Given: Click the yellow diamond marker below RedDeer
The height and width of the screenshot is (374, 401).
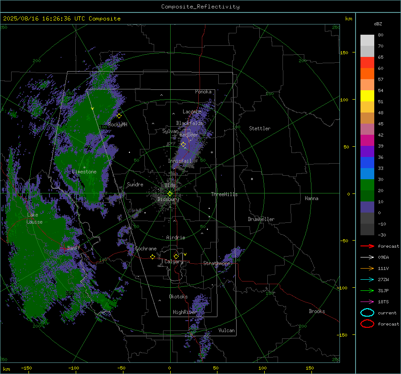Looking at the screenshot, I should coord(184,145).
